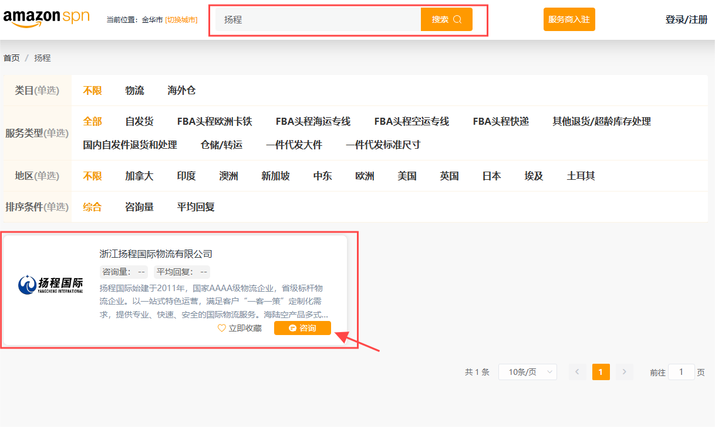The width and height of the screenshot is (715, 427).
Task: Click the 服务商入驻 button
Action: point(569,19)
